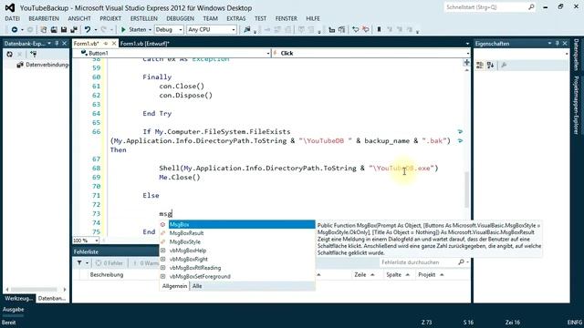This screenshot has width=584, height=328.
Task: Open the Projektmappen-Explorer side tab
Action: [576, 105]
